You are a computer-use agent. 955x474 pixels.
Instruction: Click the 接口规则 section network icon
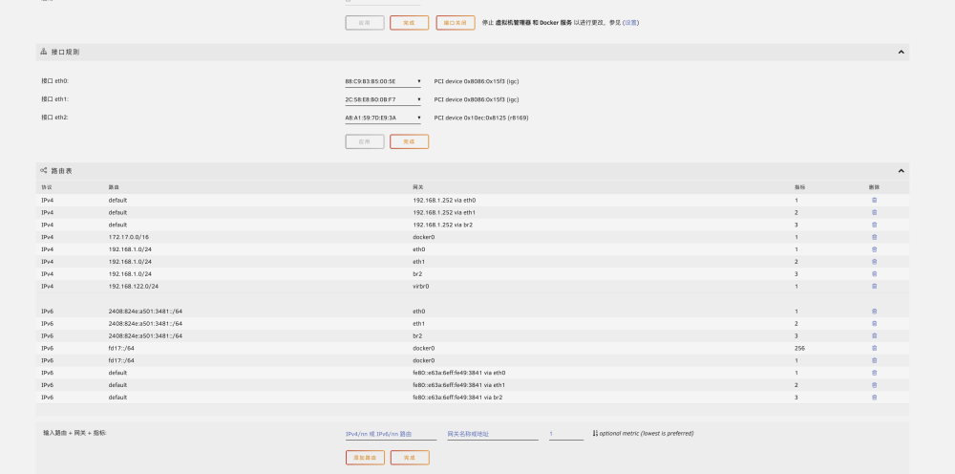[x=44, y=52]
